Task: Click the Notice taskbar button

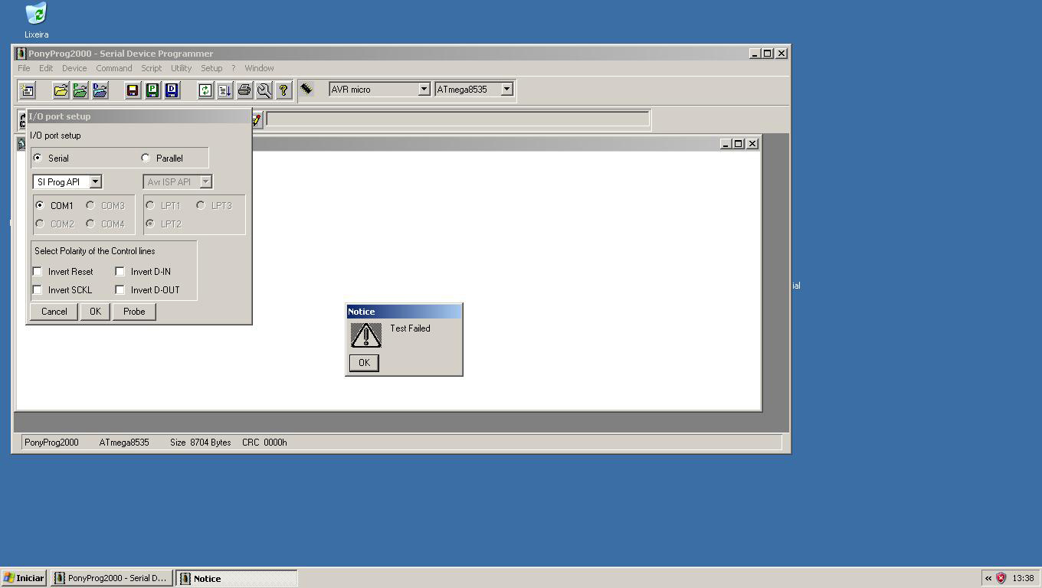Action: (237, 578)
